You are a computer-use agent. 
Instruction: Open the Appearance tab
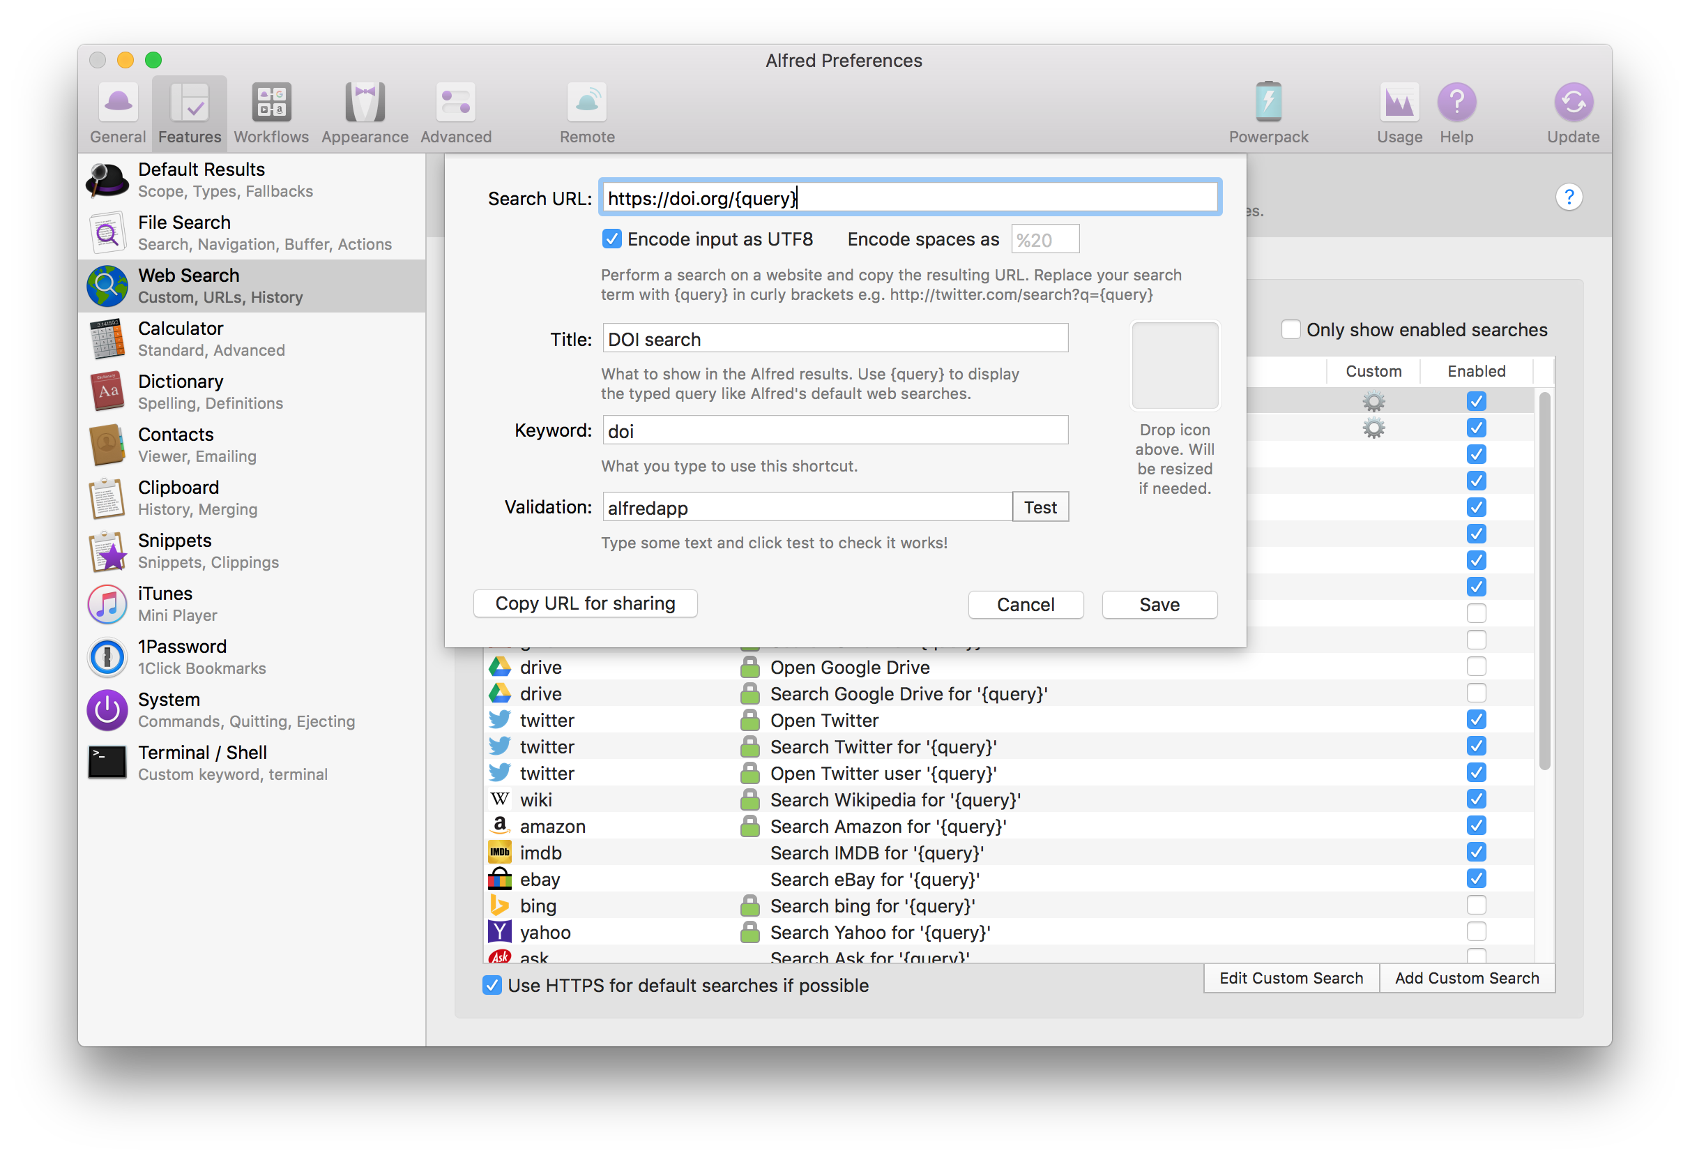365,114
